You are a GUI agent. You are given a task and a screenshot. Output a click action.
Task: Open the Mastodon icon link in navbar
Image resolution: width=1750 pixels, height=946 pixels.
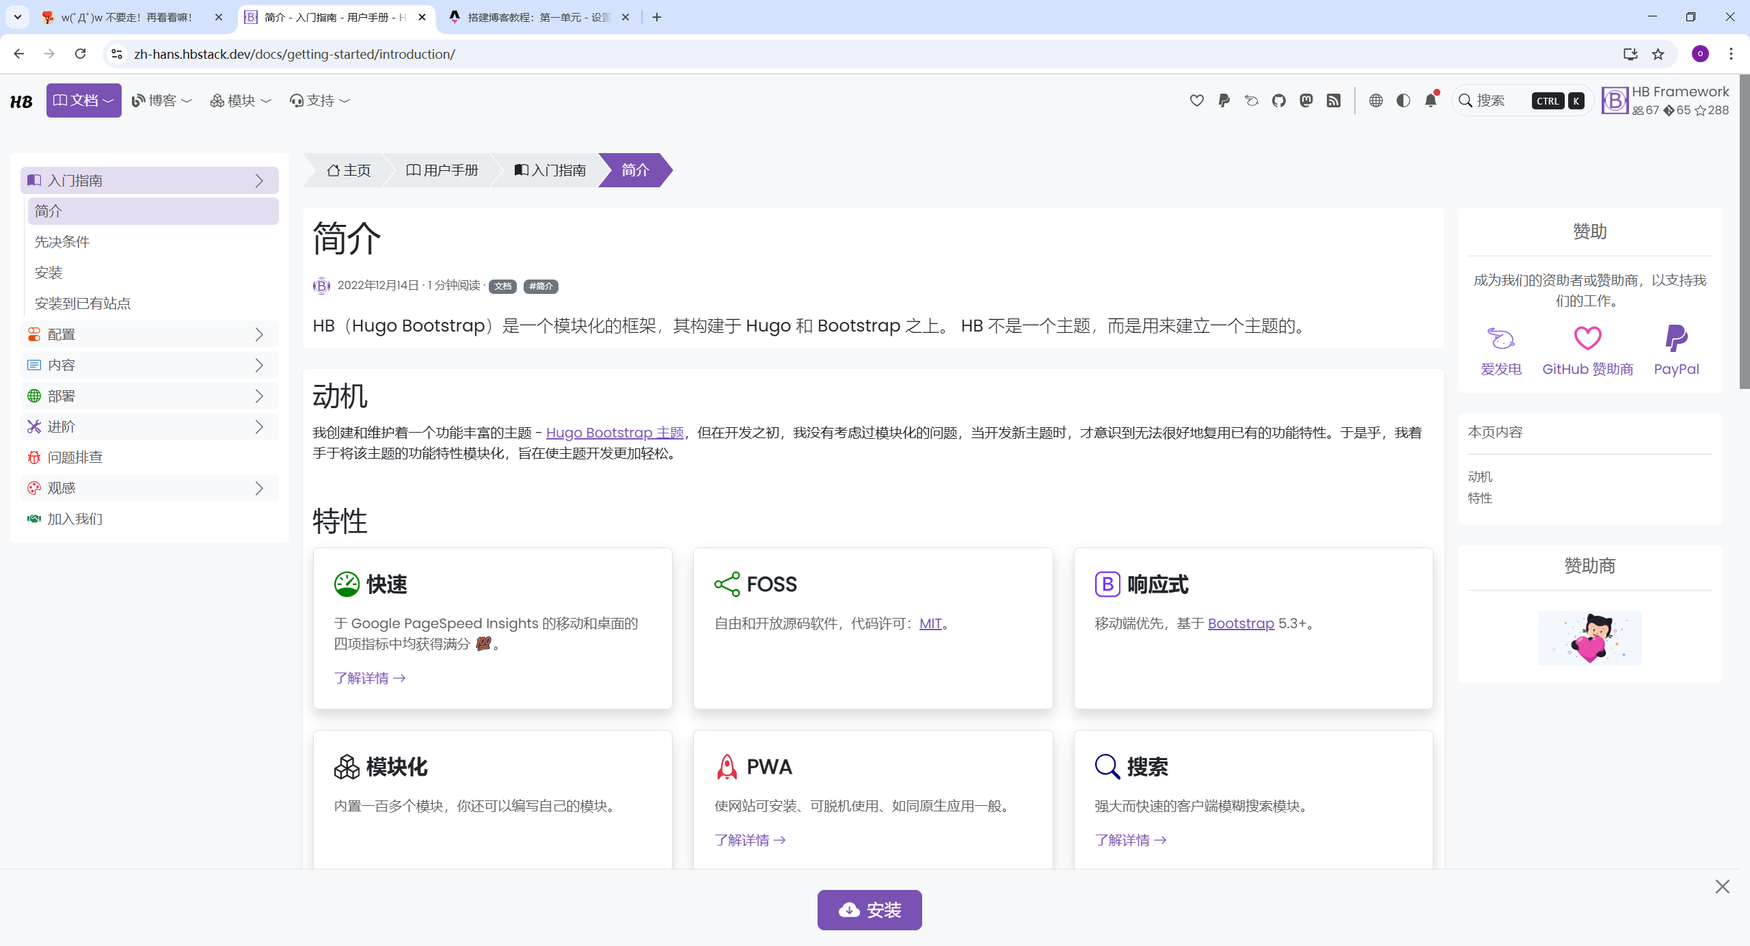[1306, 100]
